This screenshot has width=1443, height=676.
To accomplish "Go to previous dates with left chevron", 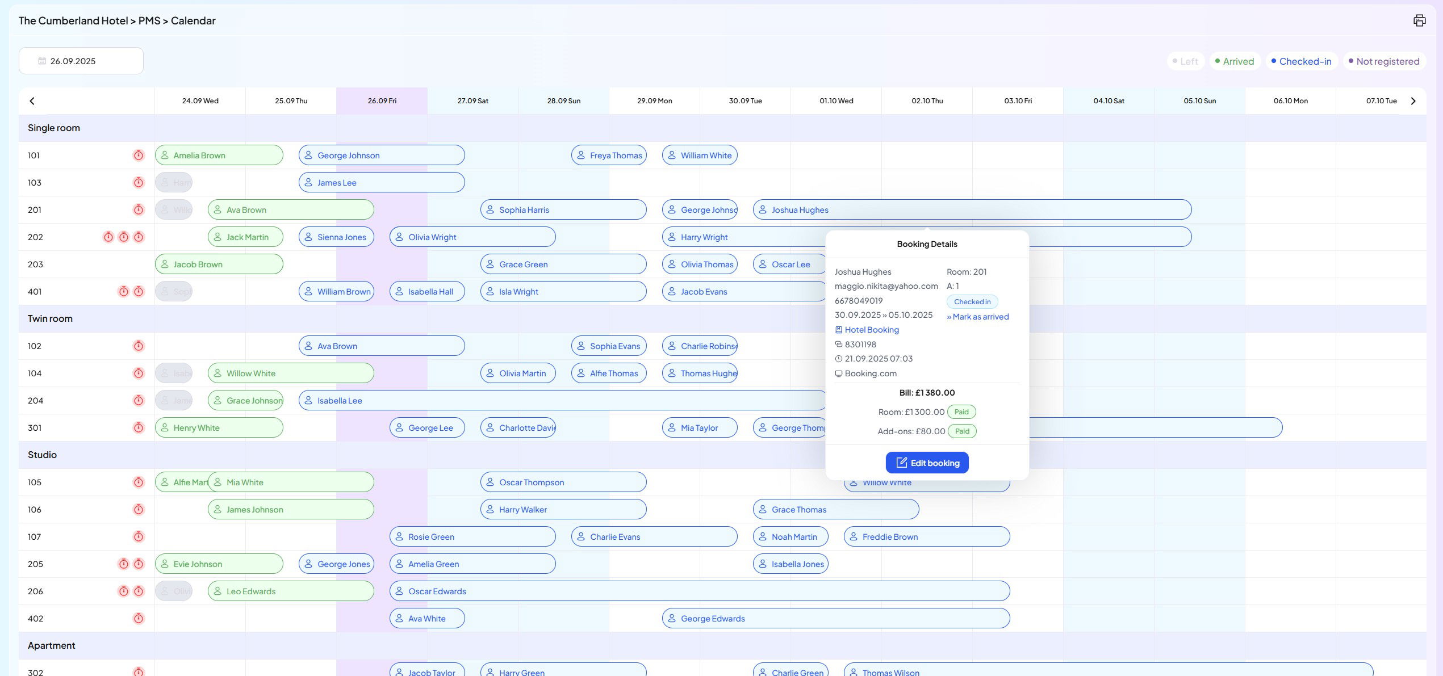I will pos(32,101).
